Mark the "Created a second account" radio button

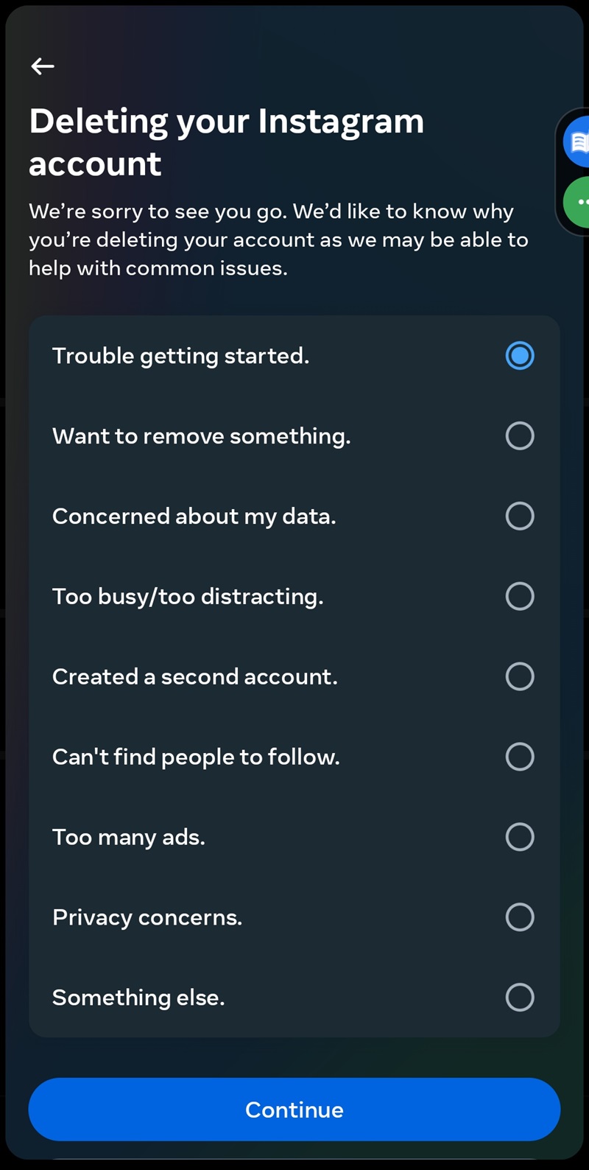pos(519,676)
